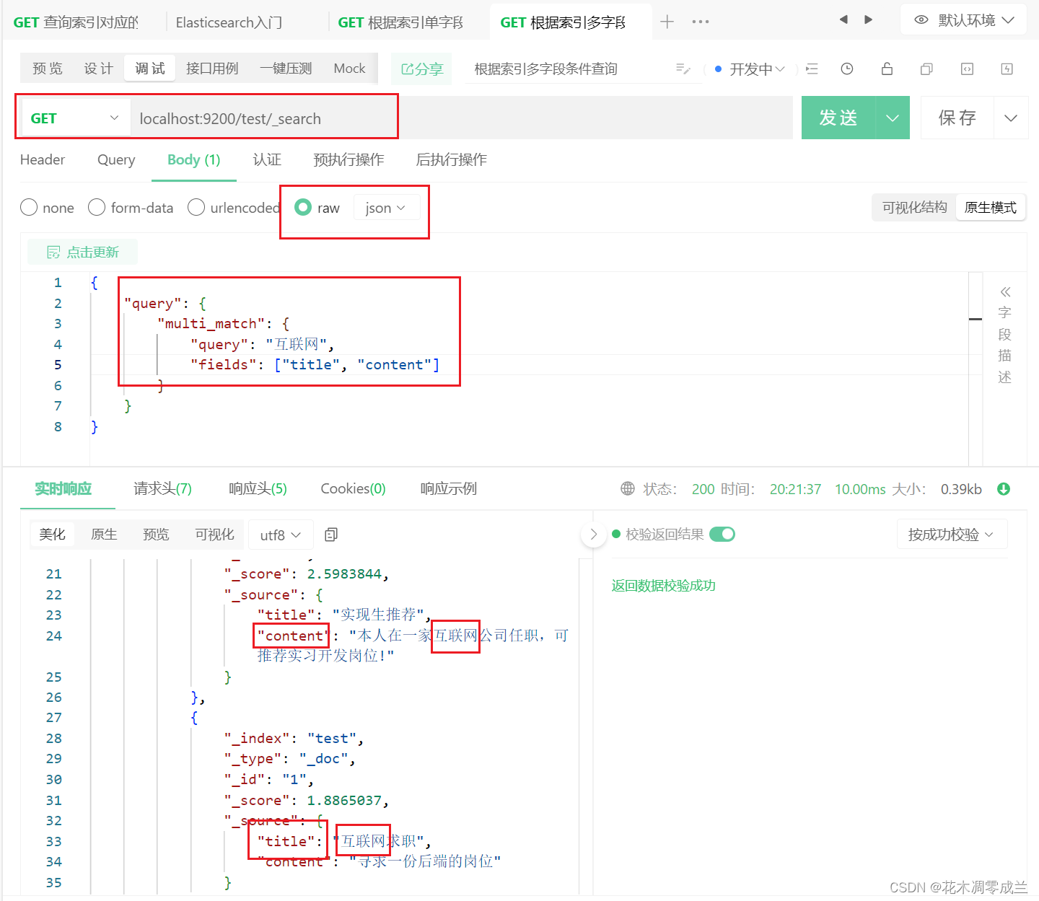
Task: Show response in 原生 view
Action: coord(104,535)
